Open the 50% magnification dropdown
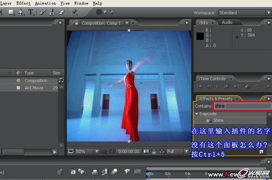This screenshot has height=180, width=272. click(x=87, y=151)
